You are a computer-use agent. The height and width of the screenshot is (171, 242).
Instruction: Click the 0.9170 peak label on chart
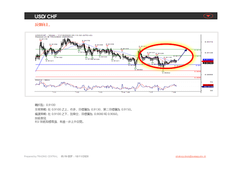(86, 40)
